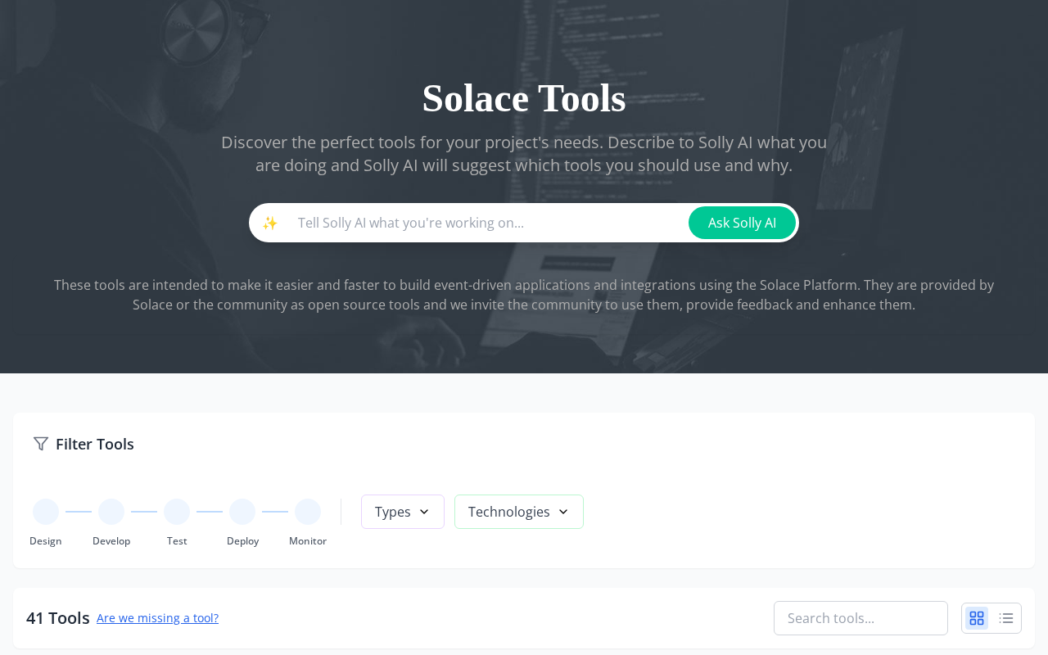Focus the Tell Solly AI input field
Screen dimensions: 1048x655
coord(487,223)
